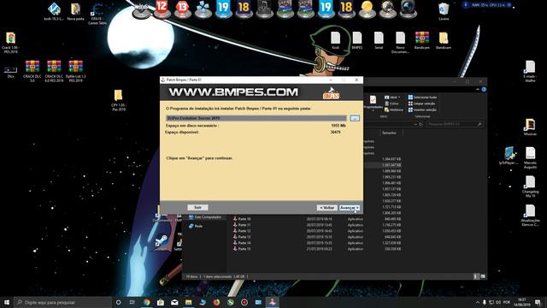The width and height of the screenshot is (547, 308).
Task: Select the FIFA18 Career Table shortcut
Action: pyautogui.click(x=97, y=14)
